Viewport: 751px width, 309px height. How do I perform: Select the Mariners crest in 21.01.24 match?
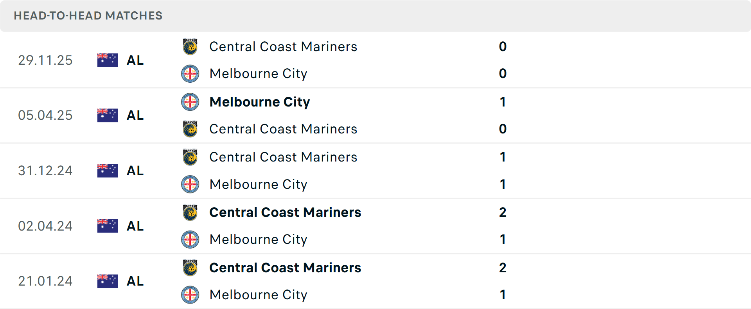click(x=190, y=268)
